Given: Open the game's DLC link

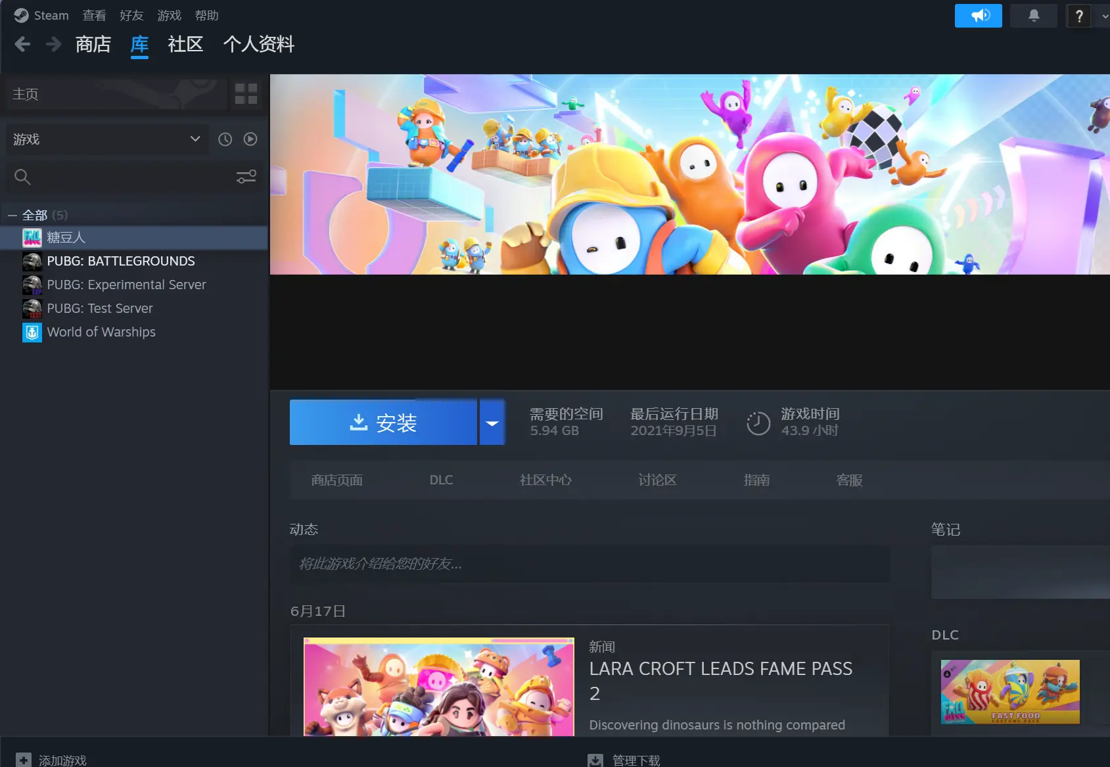Looking at the screenshot, I should 441,480.
